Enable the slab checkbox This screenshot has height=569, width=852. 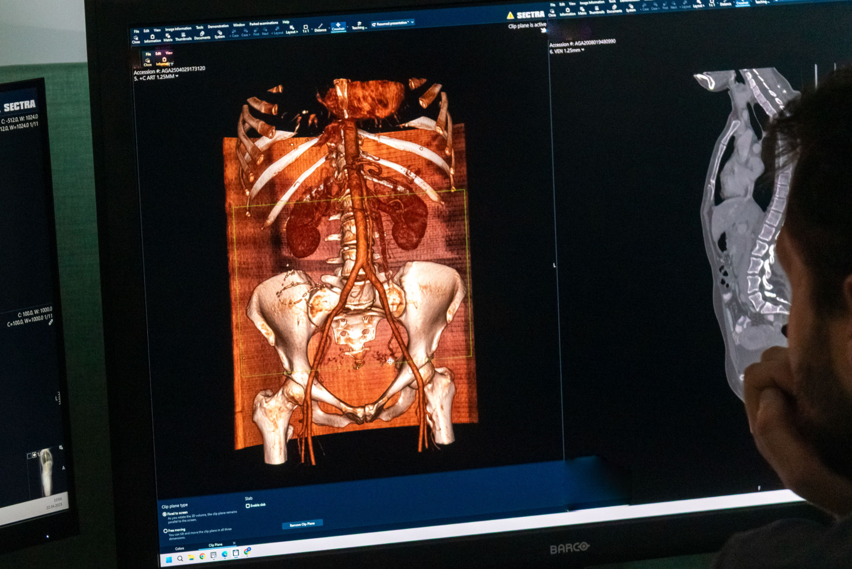pyautogui.click(x=248, y=506)
